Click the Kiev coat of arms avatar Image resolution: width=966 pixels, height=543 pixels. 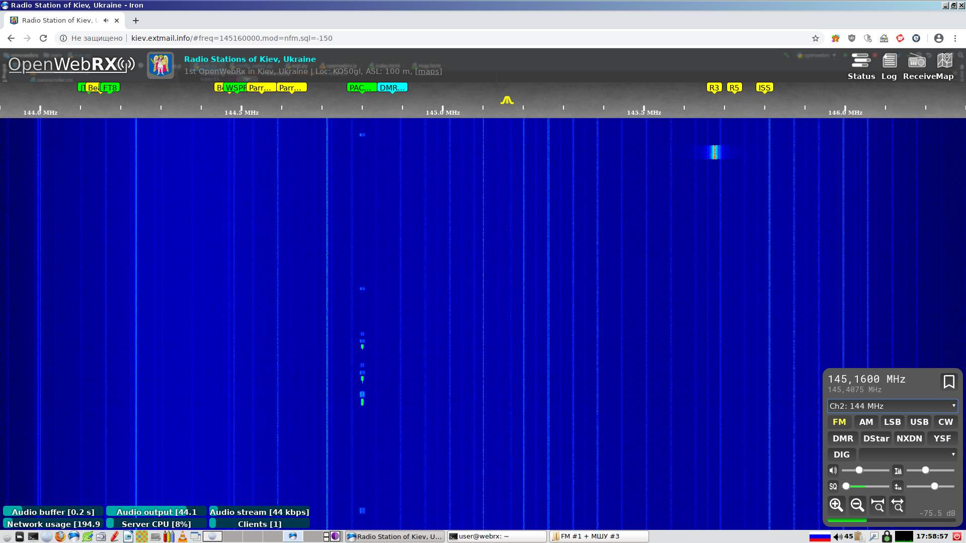(160, 65)
